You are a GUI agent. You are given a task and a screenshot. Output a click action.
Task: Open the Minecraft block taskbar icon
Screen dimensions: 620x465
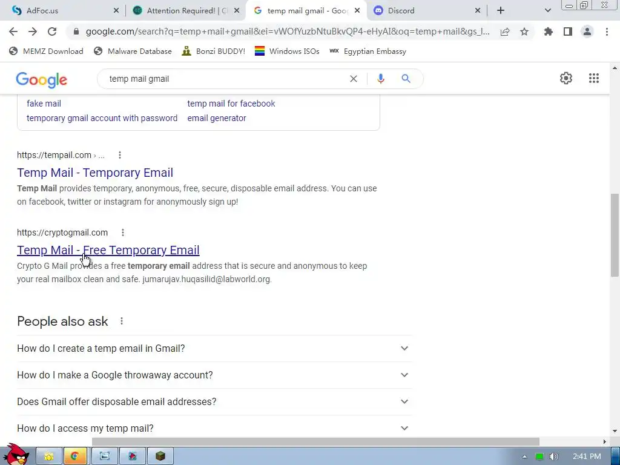pos(160,457)
